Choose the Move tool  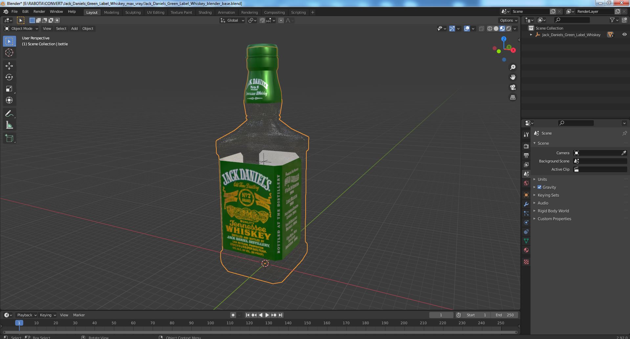coord(9,66)
